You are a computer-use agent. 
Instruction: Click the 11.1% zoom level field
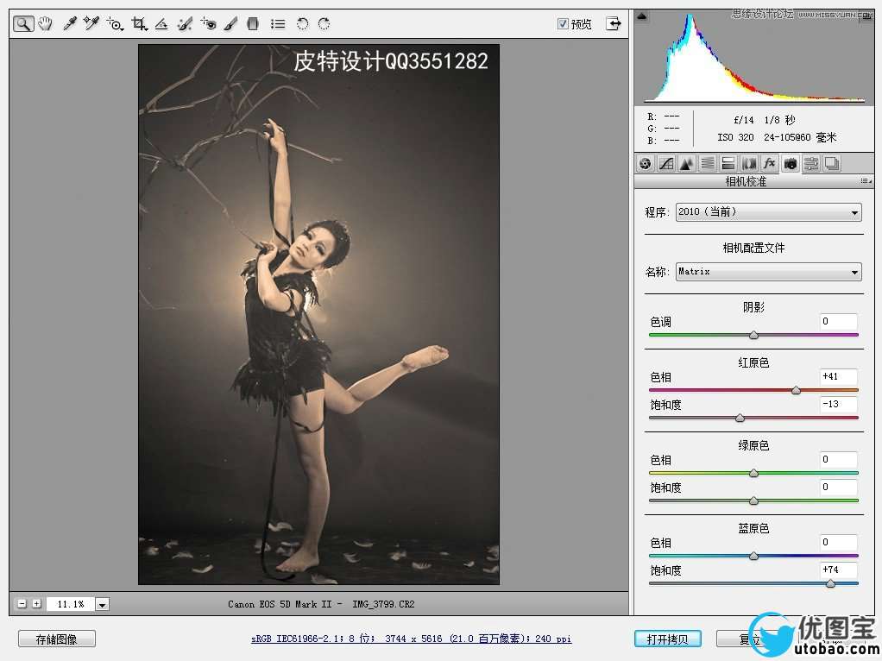click(71, 605)
